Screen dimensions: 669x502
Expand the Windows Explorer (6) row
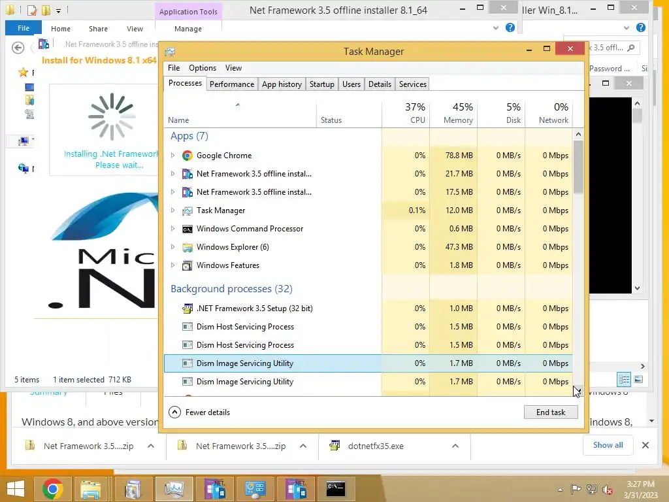[x=172, y=247]
